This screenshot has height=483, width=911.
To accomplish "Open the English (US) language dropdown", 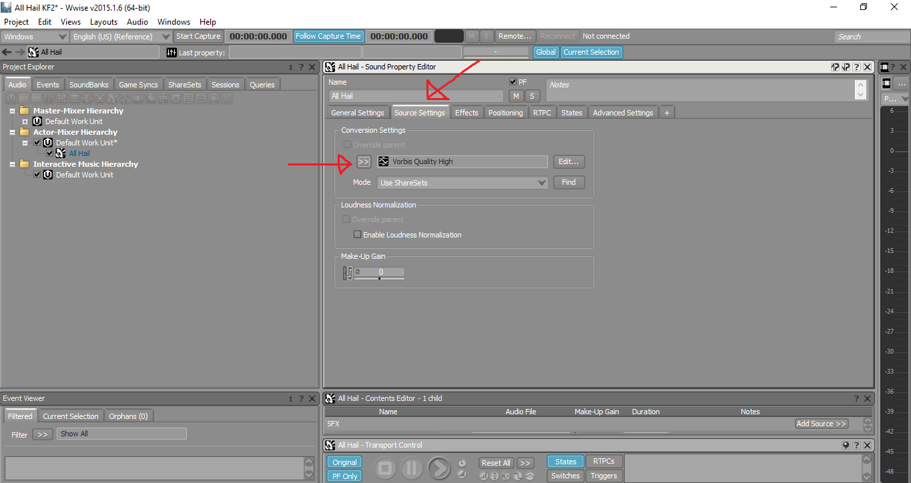I will pyautogui.click(x=121, y=37).
